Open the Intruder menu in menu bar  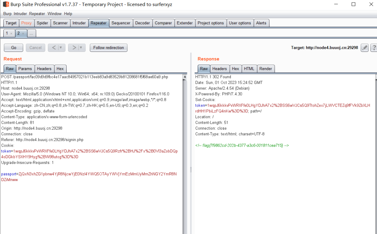point(20,14)
